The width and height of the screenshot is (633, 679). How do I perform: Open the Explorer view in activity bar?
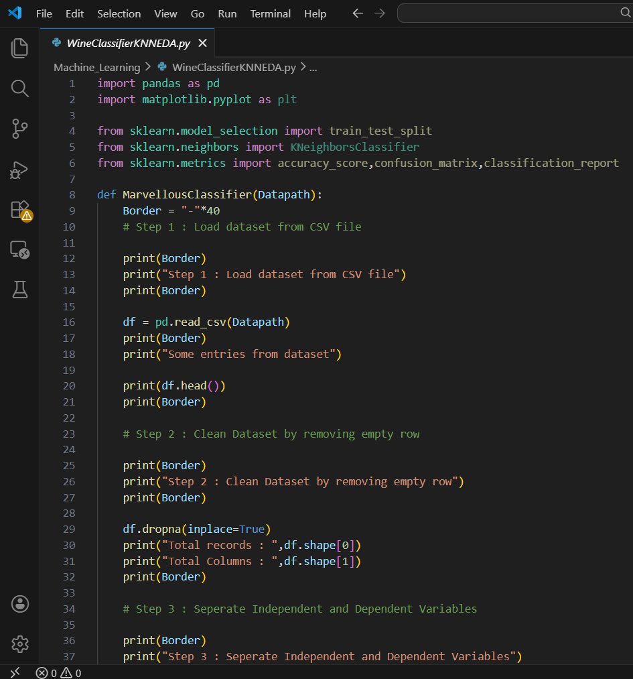[x=19, y=48]
